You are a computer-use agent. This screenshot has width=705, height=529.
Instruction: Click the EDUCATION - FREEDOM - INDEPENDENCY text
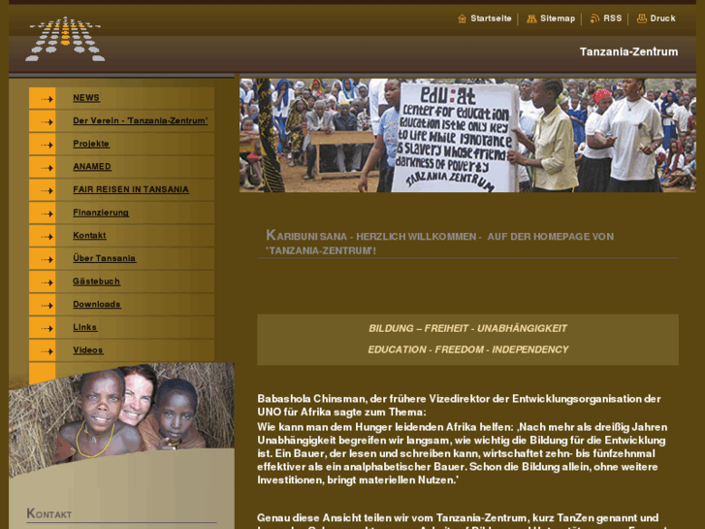click(x=467, y=349)
